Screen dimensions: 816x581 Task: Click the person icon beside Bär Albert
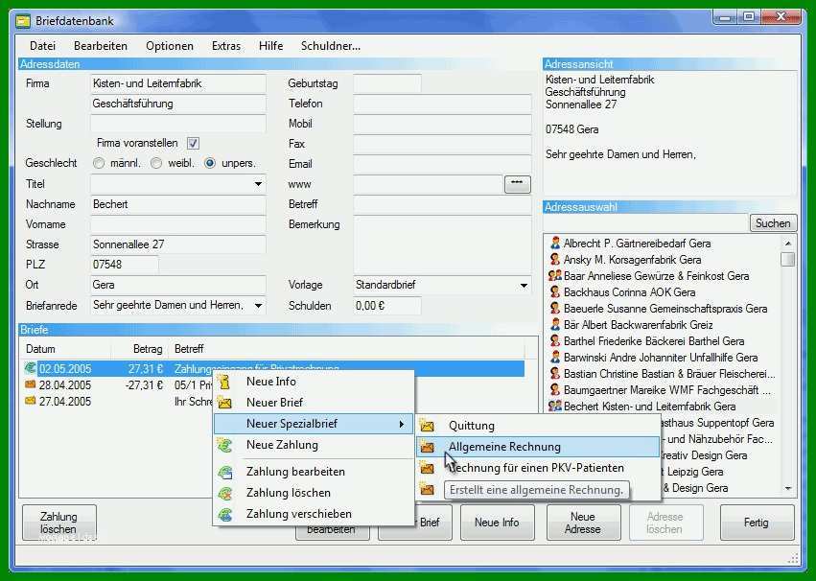[x=555, y=325]
